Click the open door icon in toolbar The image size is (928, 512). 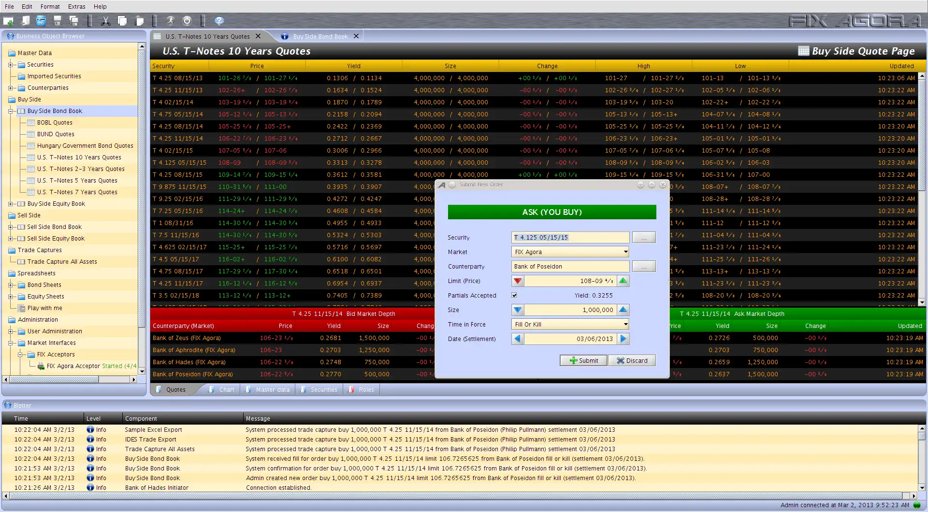(x=26, y=21)
